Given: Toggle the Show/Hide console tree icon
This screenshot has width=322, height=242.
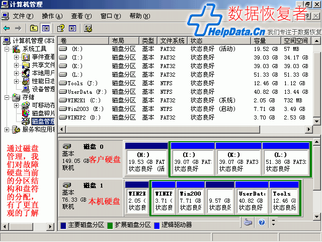Looking at the screenshot, I should (45, 28).
